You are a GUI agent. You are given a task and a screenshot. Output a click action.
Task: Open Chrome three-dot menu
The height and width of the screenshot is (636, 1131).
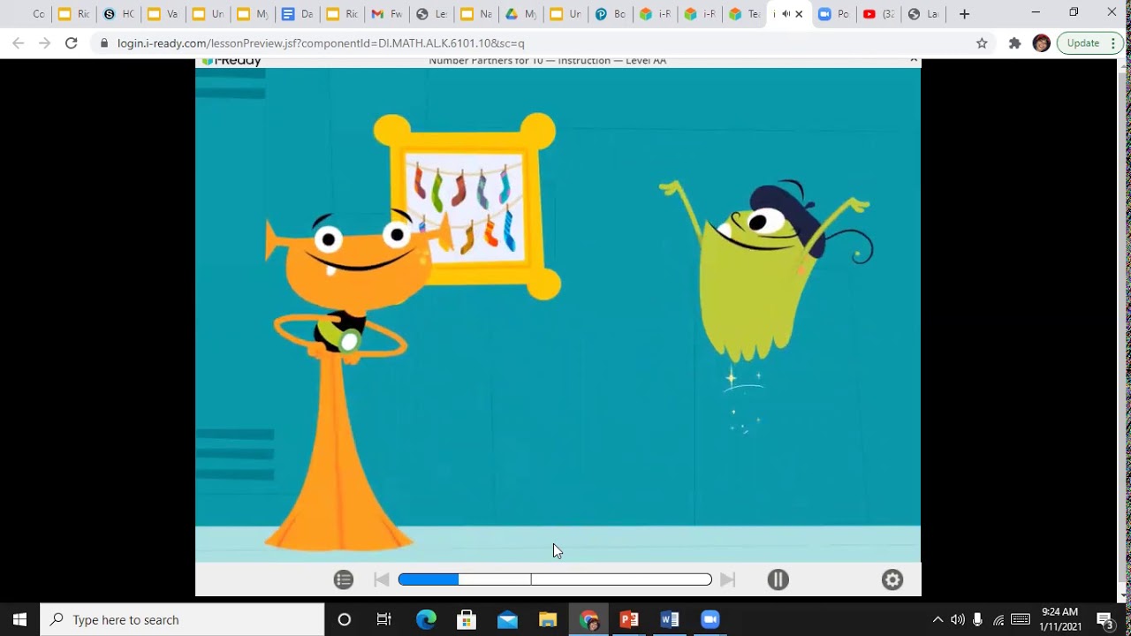coord(1113,42)
